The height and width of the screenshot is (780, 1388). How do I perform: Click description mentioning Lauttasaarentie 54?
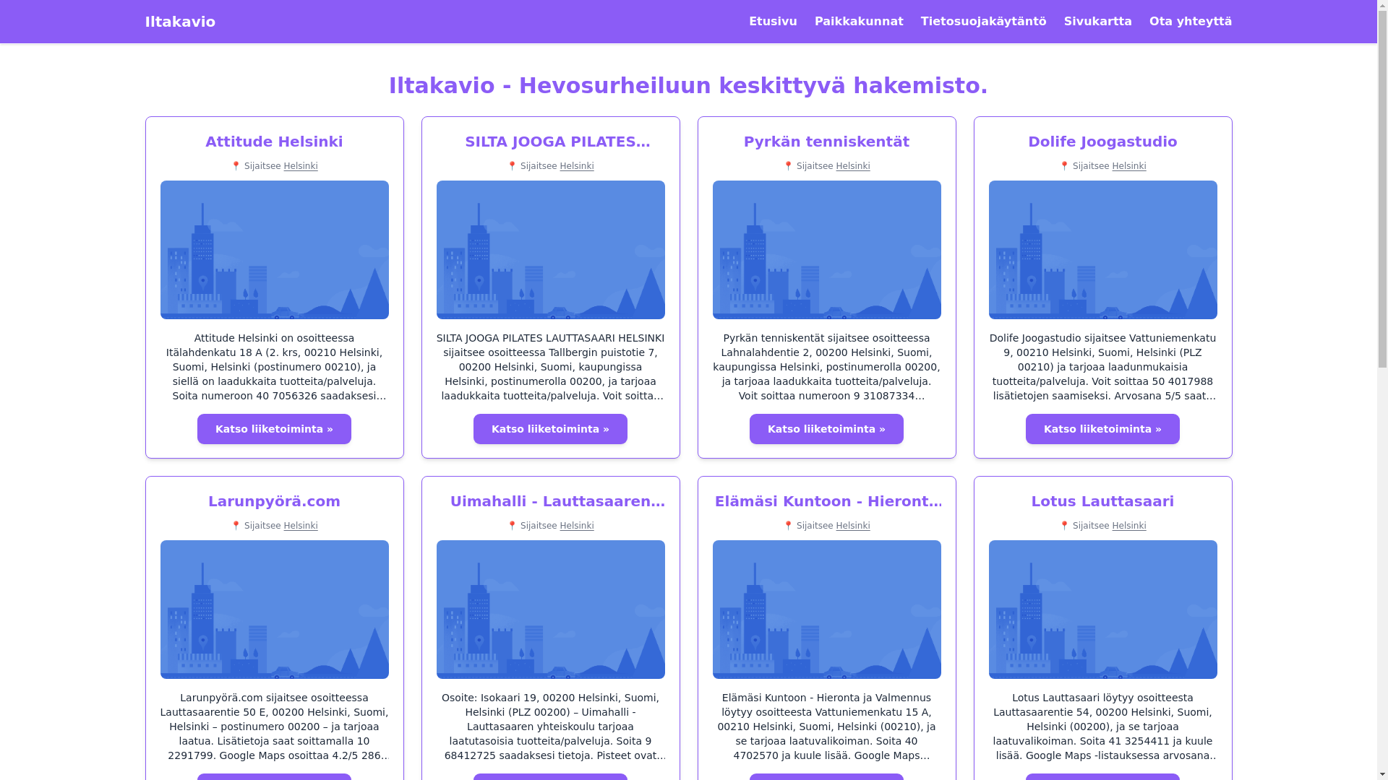pos(1103,727)
